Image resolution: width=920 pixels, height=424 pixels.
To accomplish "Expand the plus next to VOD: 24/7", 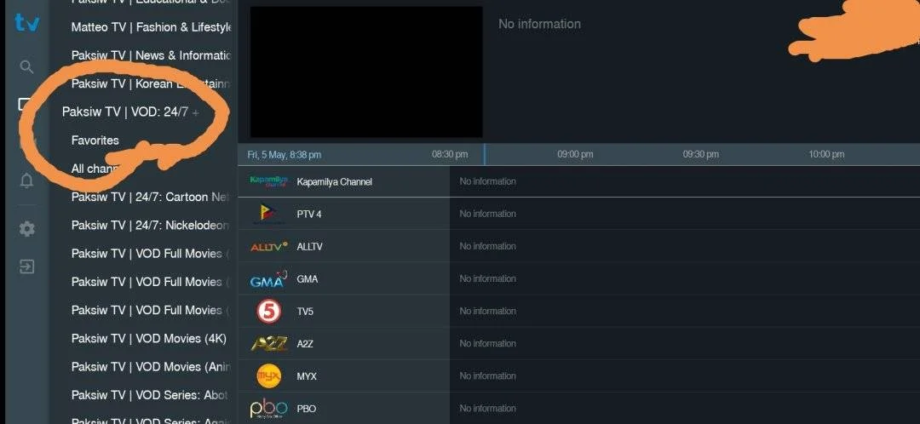I will 195,112.
